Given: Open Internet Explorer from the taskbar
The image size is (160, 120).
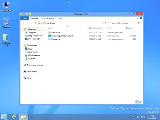Looking at the screenshot, I should 14,117.
